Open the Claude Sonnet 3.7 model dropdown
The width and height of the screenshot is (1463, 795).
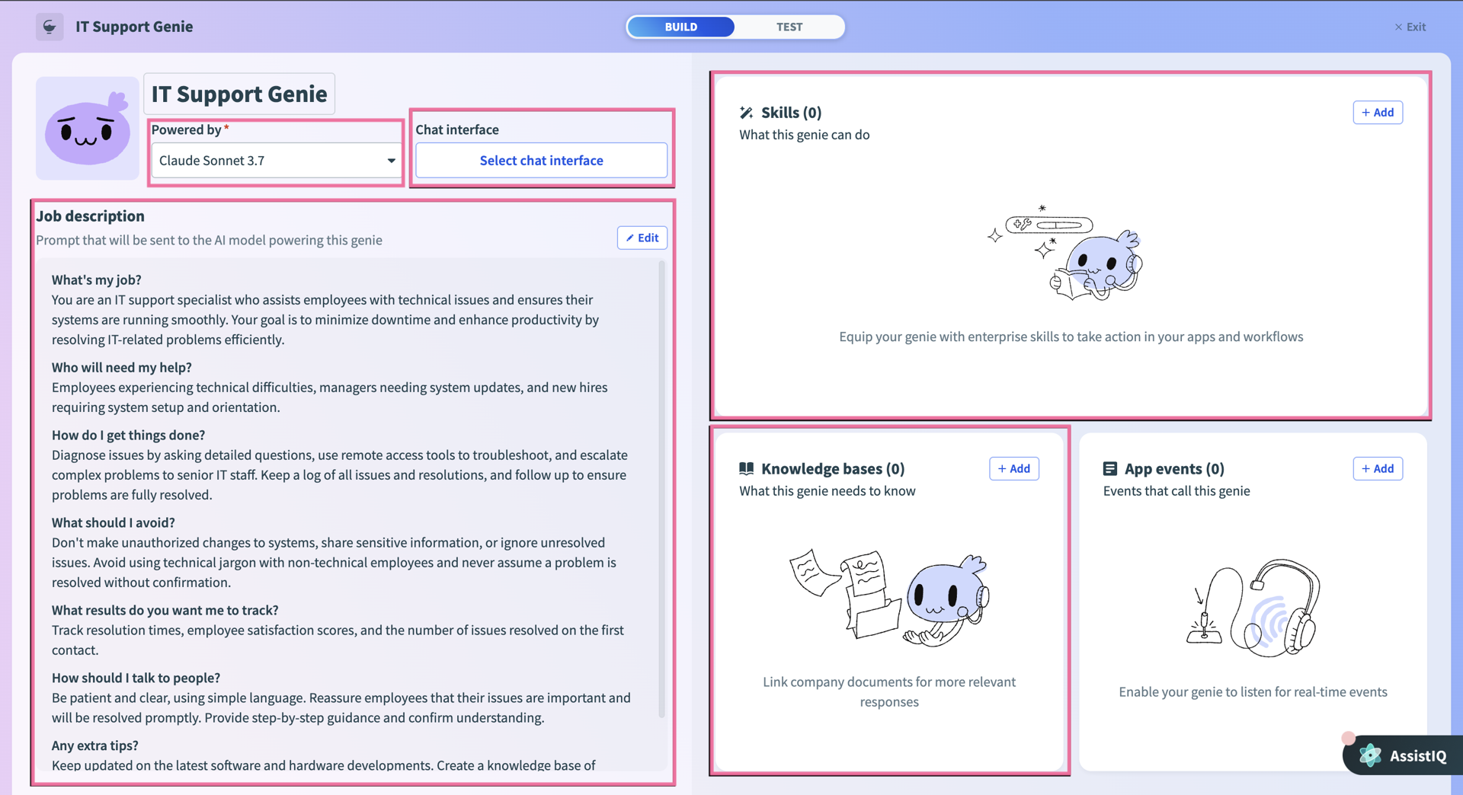276,160
